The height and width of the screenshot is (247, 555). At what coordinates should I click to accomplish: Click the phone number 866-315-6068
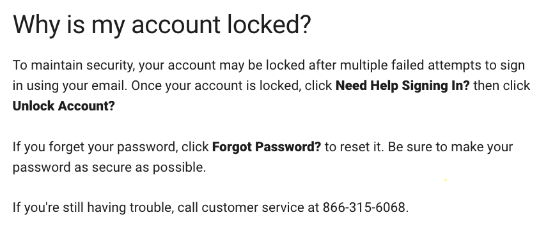coord(364,207)
